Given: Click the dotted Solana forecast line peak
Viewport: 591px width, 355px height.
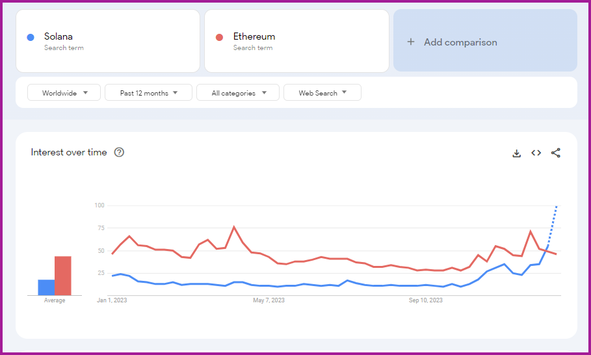Looking at the screenshot, I should point(556,207).
